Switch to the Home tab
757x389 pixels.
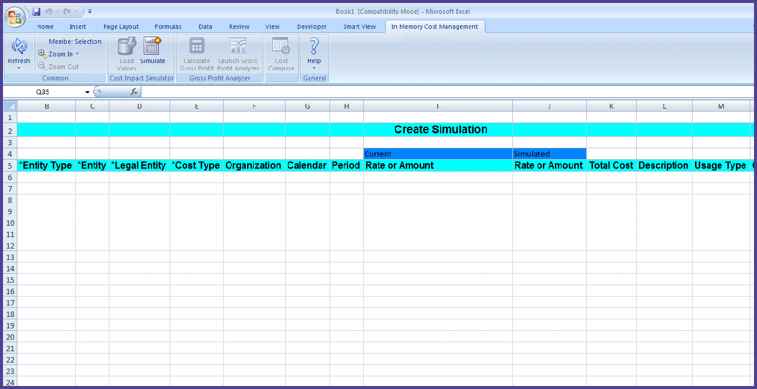pyautogui.click(x=45, y=26)
